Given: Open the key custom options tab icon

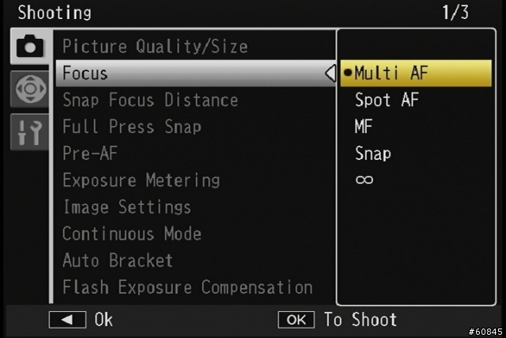Looking at the screenshot, I should pyautogui.click(x=30, y=89).
